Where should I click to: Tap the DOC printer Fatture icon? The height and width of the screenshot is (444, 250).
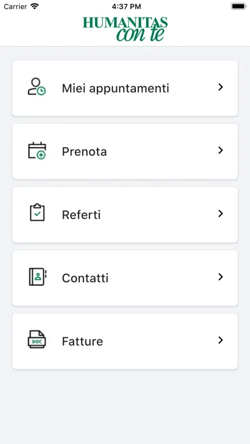(x=37, y=339)
